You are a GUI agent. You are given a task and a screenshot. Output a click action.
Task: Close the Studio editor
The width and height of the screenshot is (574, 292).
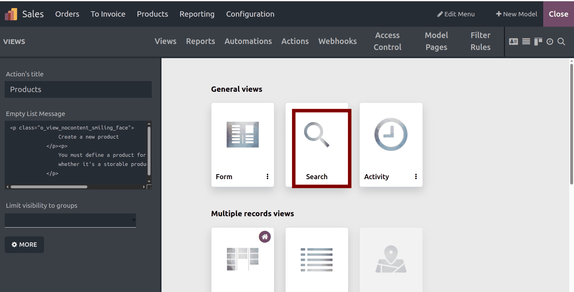[558, 14]
